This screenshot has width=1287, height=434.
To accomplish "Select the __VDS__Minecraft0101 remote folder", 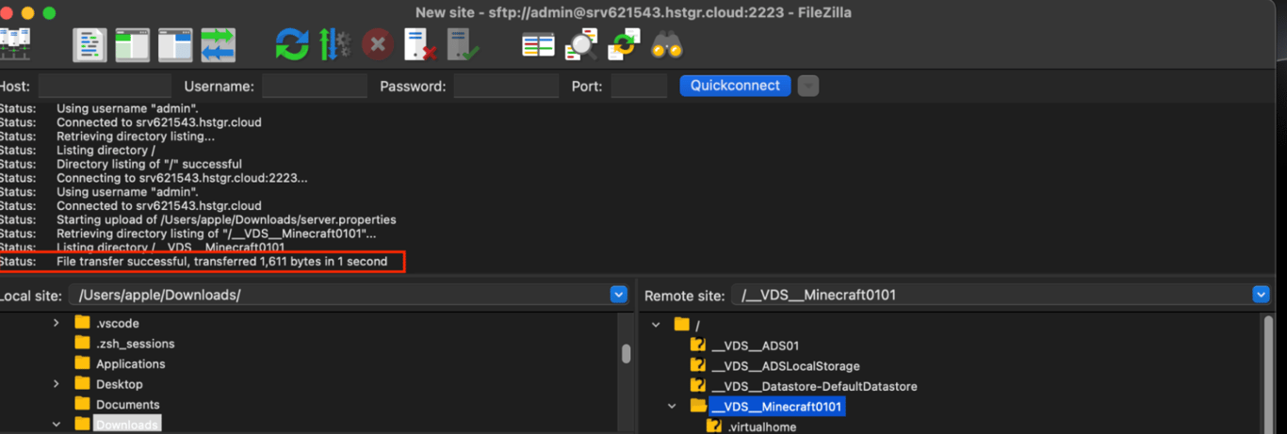I will click(776, 407).
